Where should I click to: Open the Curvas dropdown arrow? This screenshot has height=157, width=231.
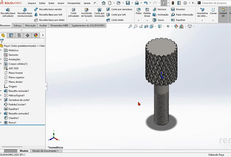click(x=213, y=20)
